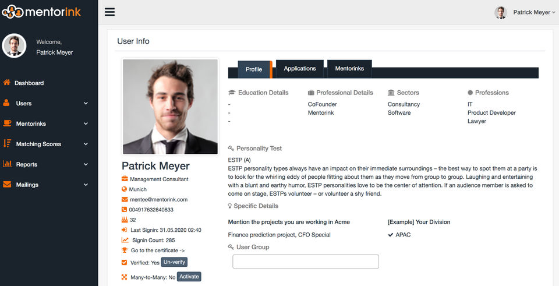This screenshot has width=559, height=286.
Task: Switch to the Applications tab
Action: (300, 69)
